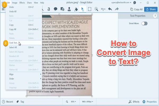Open the Effects panel button
159x106 pixels.
click(x=134, y=102)
